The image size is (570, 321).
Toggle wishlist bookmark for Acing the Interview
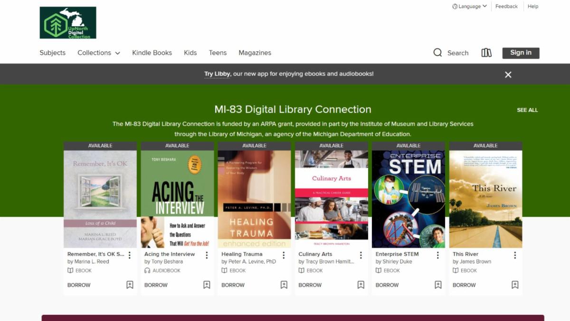pyautogui.click(x=207, y=285)
